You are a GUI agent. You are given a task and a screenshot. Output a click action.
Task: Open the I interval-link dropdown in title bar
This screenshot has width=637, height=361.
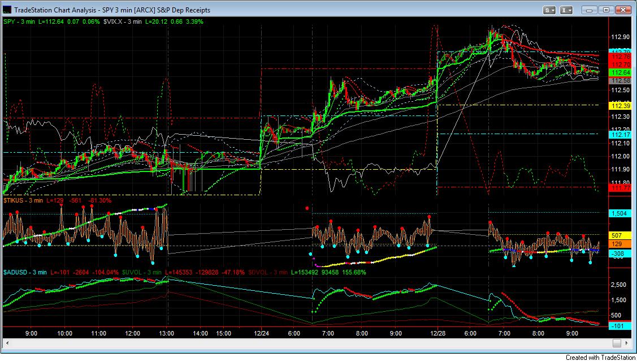tap(566, 10)
